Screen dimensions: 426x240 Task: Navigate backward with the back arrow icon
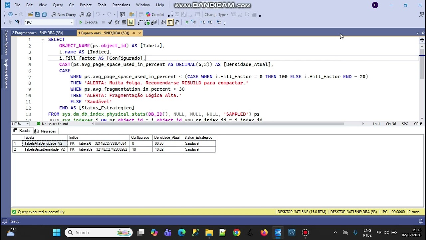[10, 15]
